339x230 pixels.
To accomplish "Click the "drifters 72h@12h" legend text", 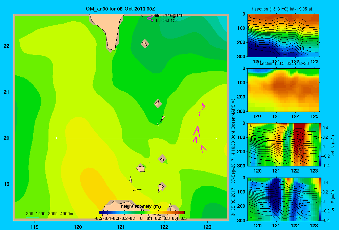I will coord(167,16).
